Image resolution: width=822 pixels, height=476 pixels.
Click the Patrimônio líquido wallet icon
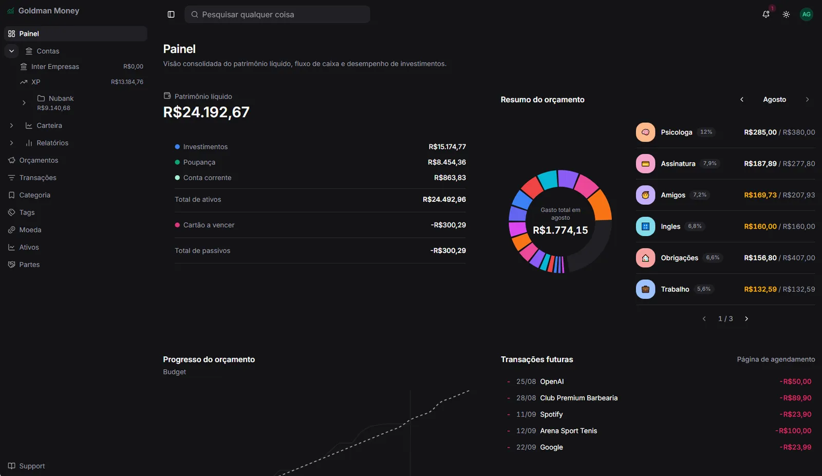pos(167,96)
